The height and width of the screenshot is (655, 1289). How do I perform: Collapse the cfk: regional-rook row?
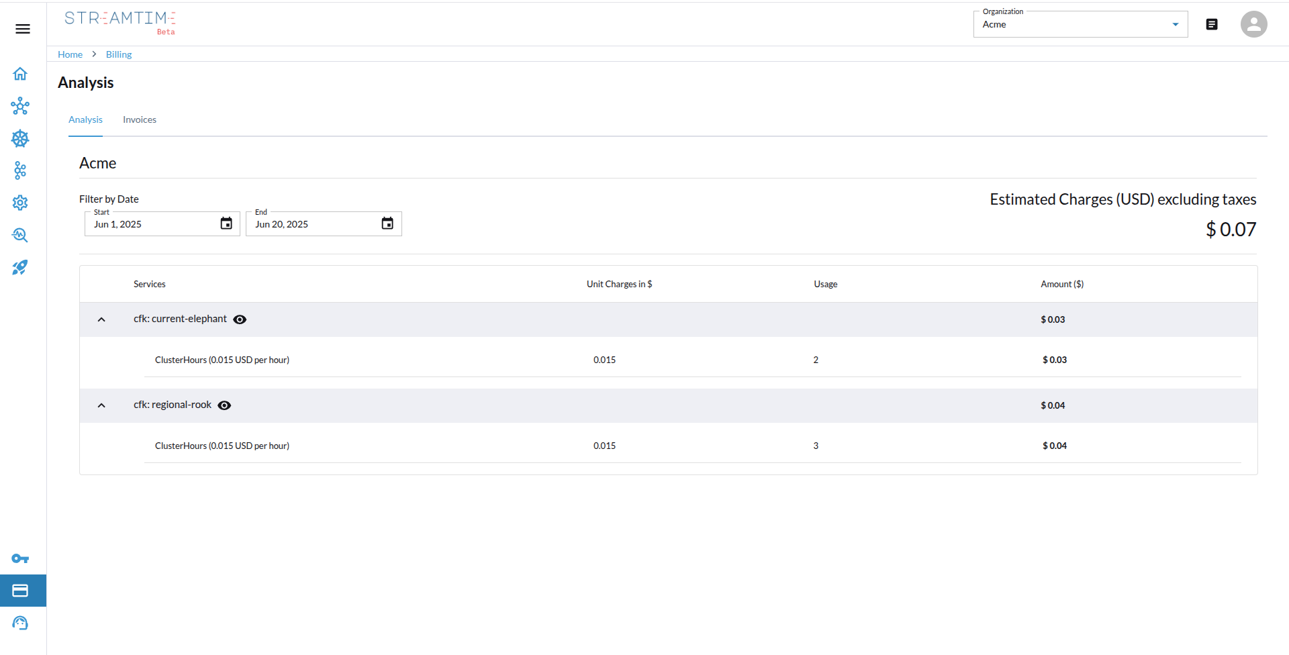pos(101,405)
